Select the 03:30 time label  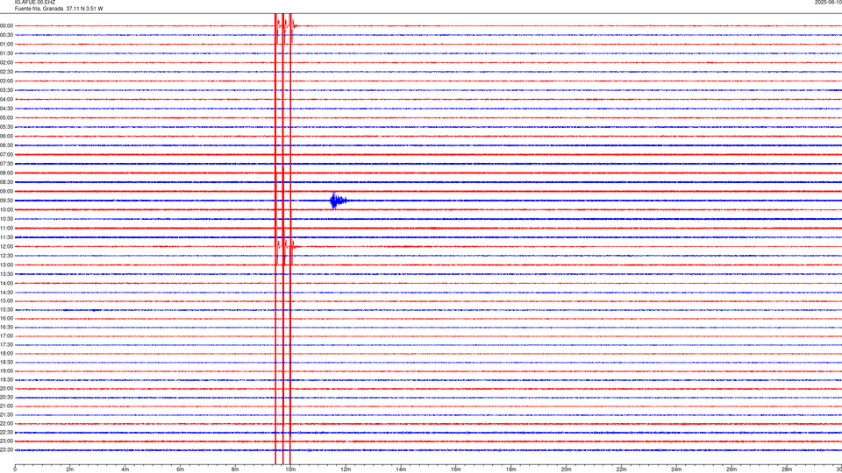(7, 90)
